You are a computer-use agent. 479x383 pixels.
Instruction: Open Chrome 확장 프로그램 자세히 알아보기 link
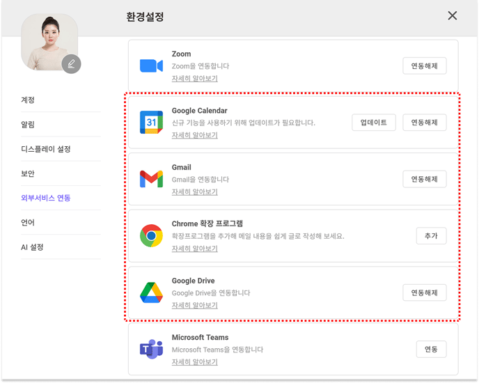tap(195, 249)
